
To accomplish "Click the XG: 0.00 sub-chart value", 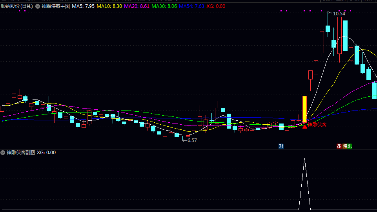I will click(x=46, y=153).
